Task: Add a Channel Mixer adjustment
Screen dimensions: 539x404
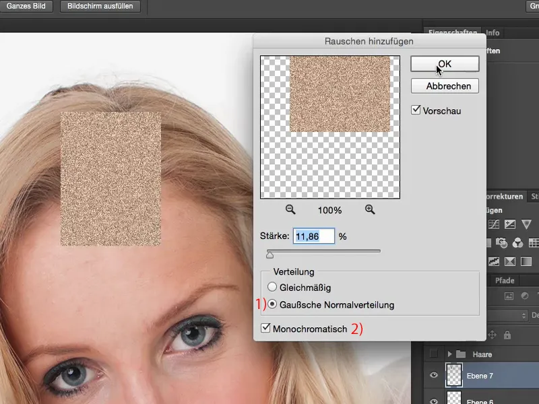Action: [517, 243]
